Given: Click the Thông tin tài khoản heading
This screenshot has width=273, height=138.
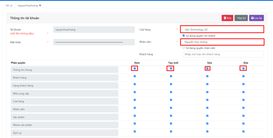Looking at the screenshot, I should (25, 18).
